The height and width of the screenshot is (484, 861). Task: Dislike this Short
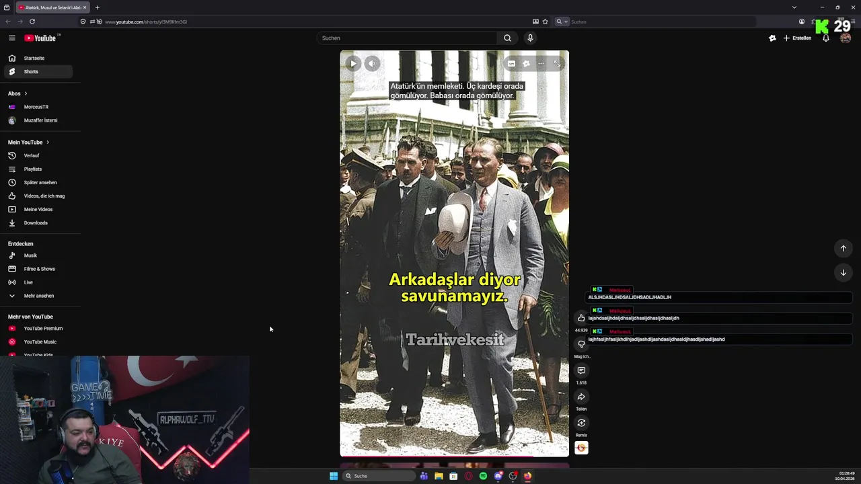[581, 344]
